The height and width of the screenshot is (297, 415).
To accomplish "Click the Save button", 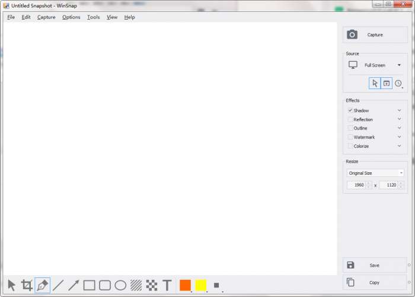I will click(375, 265).
